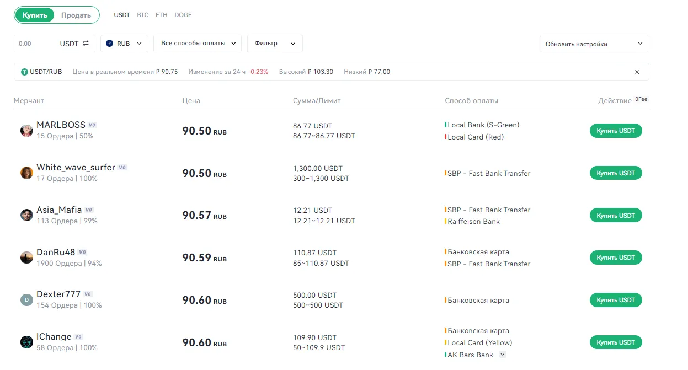
Task: Click the IChange merchant name link
Action: pyautogui.click(x=55, y=336)
